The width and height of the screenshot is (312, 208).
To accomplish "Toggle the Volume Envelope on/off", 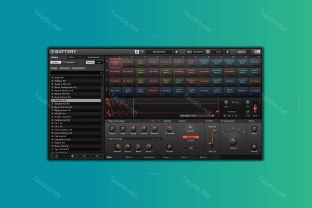I will 107,121.
